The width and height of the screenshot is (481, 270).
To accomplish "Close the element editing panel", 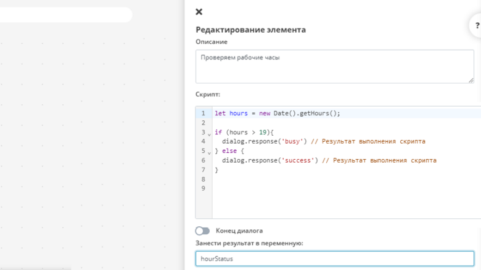I will tap(199, 12).
